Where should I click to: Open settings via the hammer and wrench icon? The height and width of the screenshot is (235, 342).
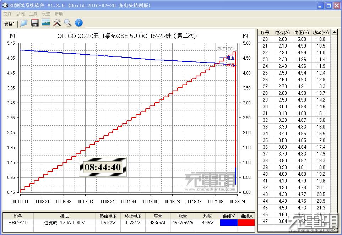pyautogui.click(x=57, y=23)
